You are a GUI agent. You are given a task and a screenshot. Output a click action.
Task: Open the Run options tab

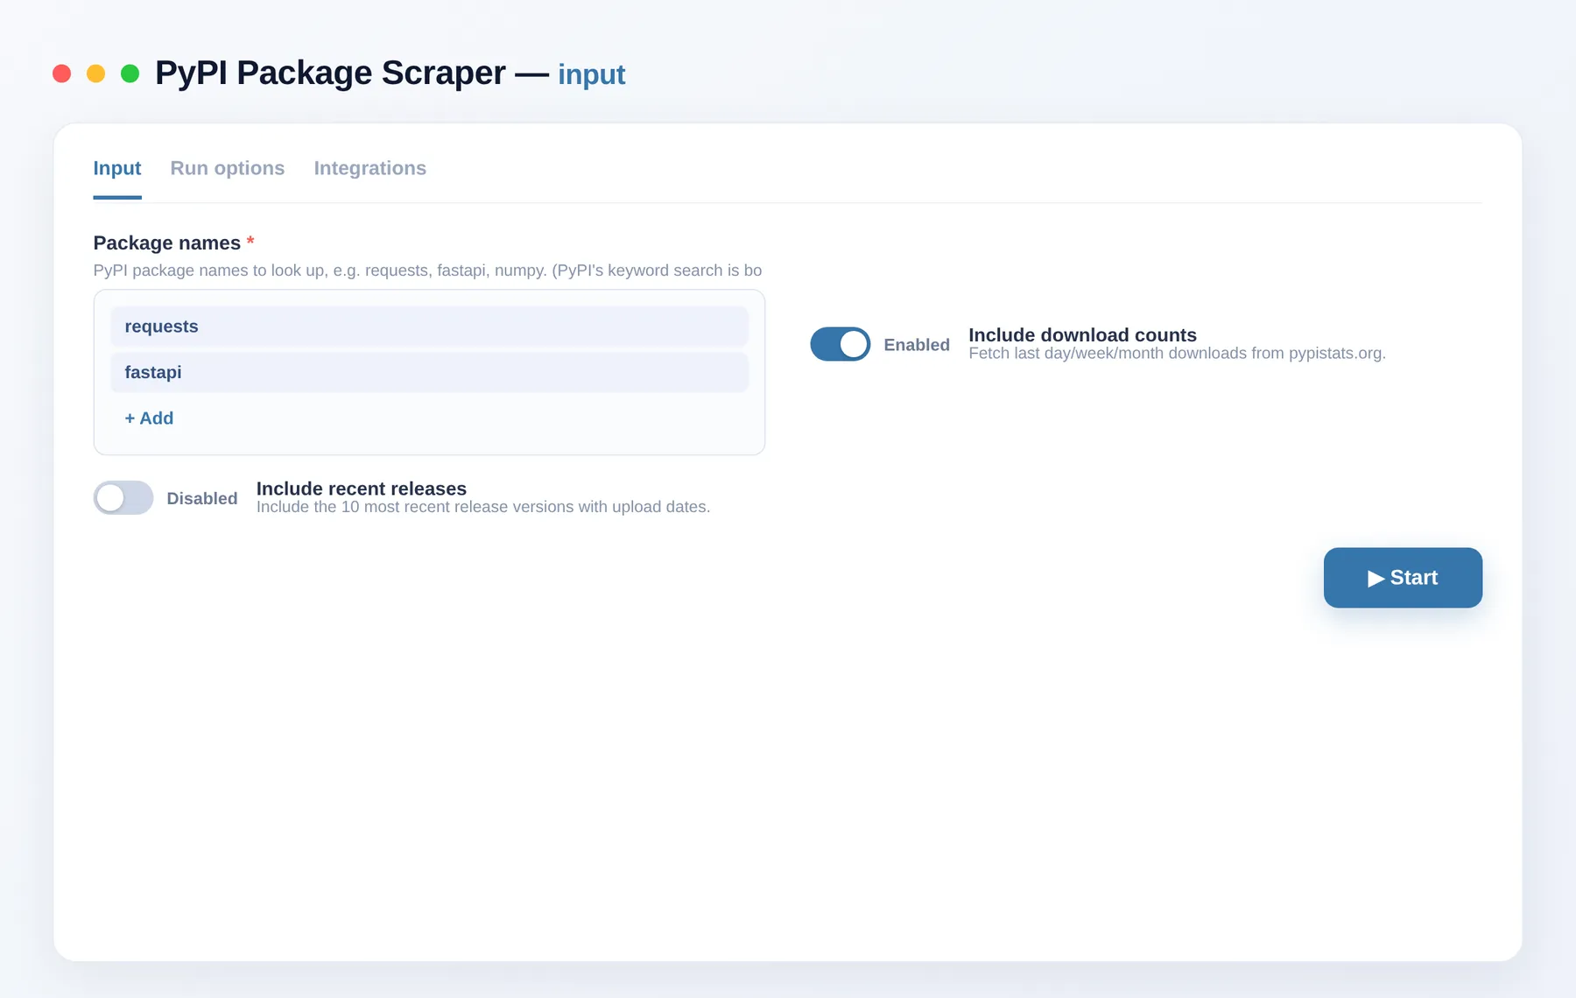[x=228, y=168]
